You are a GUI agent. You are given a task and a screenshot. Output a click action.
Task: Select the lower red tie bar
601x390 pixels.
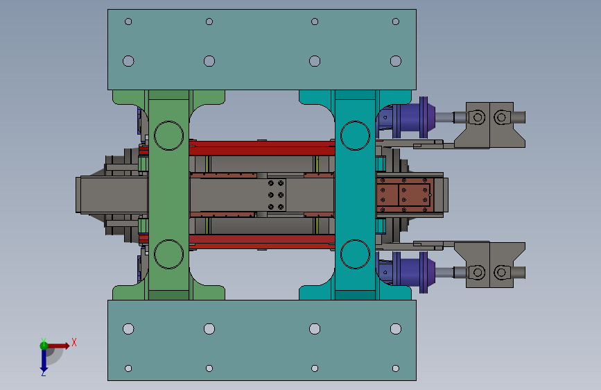point(262,241)
